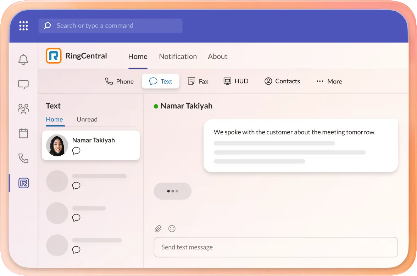Expand the More options in the toolbar

(328, 81)
